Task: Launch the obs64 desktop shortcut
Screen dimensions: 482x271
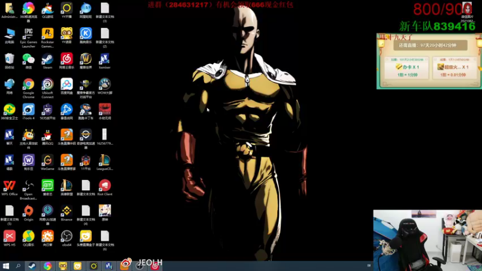Action: coord(67,238)
